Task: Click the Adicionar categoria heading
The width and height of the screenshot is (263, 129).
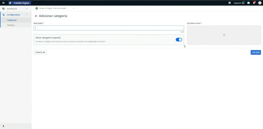Action: click(53, 16)
